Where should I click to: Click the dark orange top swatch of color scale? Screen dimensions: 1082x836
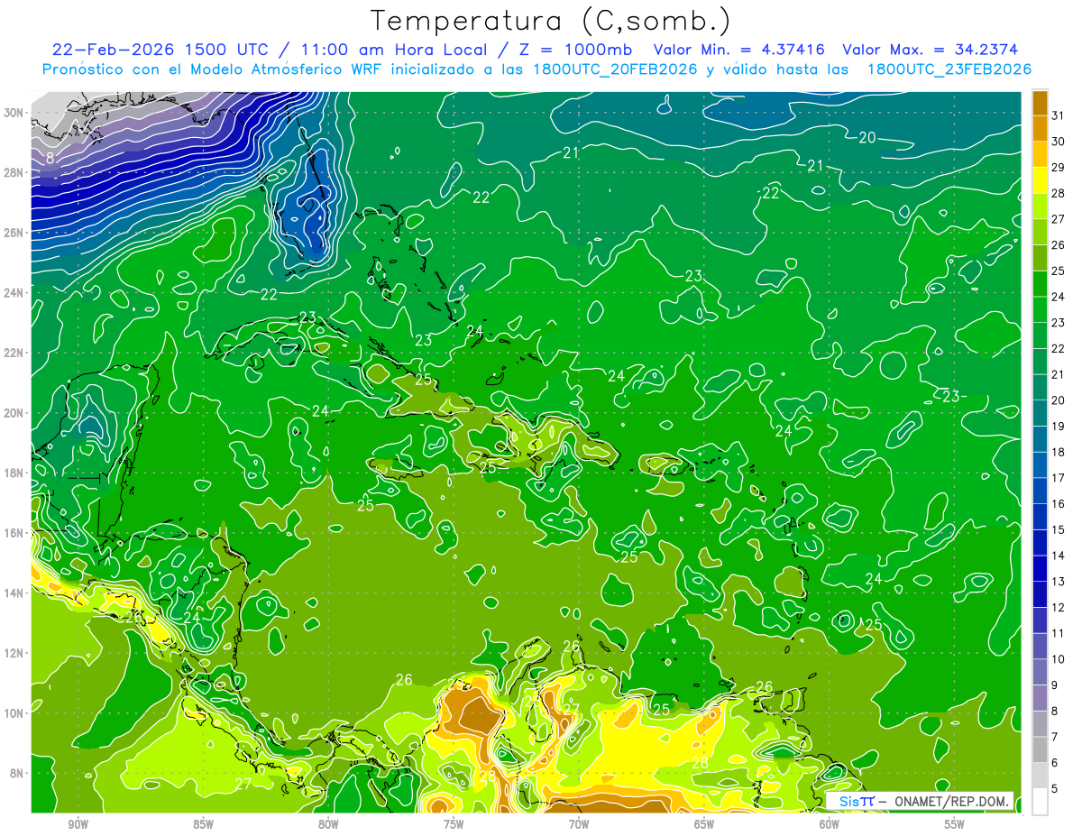(x=1040, y=102)
